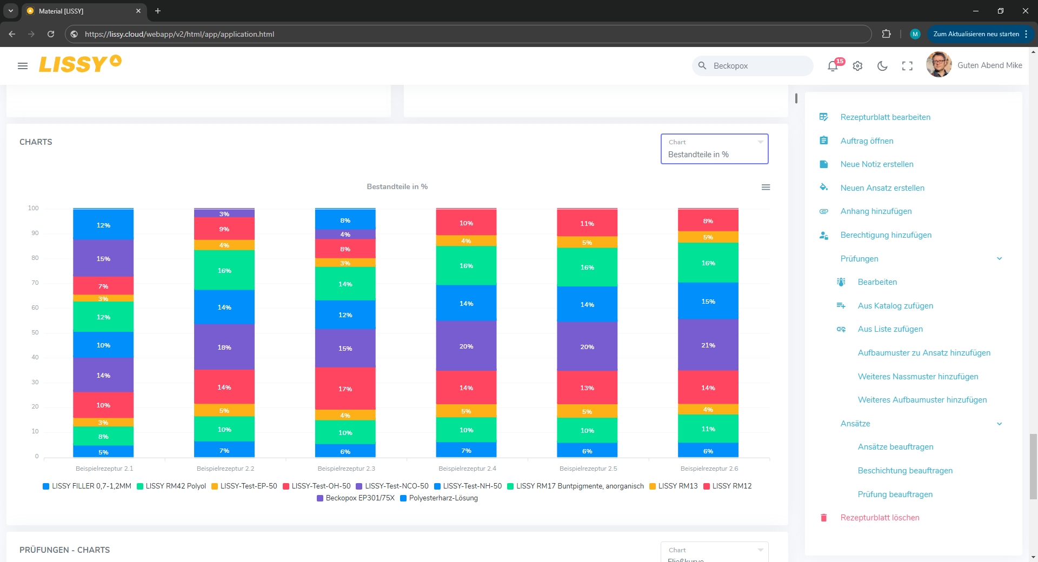Click the Aus Liste zufügen link icon
Screen dimensions: 1038x562
tap(841, 329)
